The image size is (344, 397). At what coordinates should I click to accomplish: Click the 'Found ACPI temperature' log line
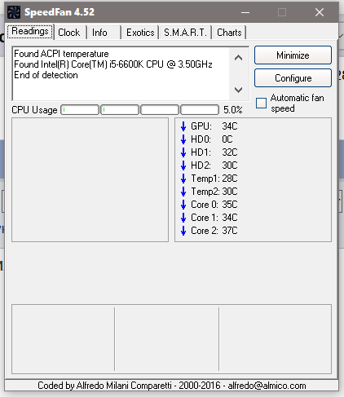click(x=61, y=54)
